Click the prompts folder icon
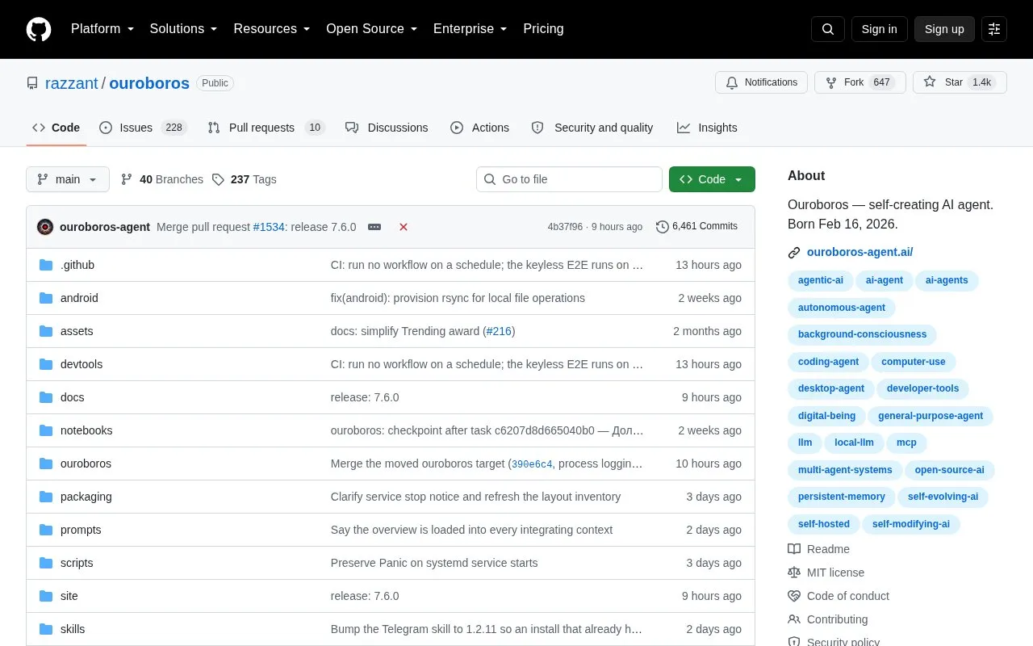 46,530
